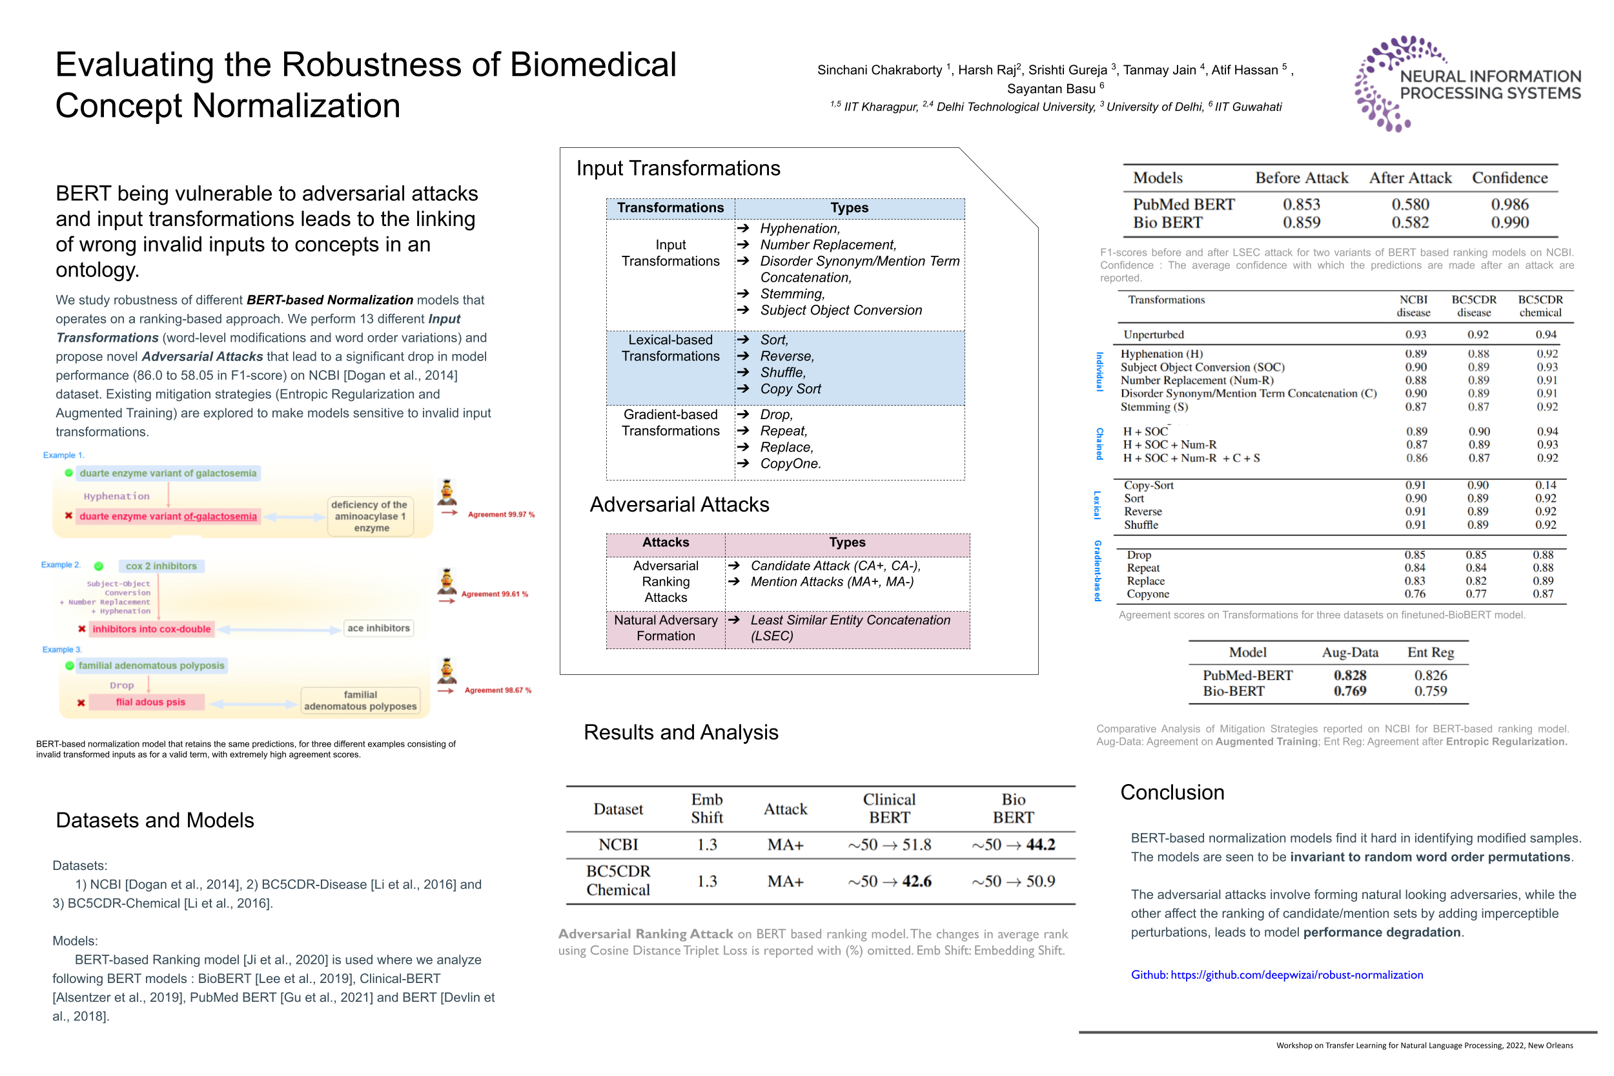Click green check beside 'familial adenomatous polyposis'

[x=69, y=666]
